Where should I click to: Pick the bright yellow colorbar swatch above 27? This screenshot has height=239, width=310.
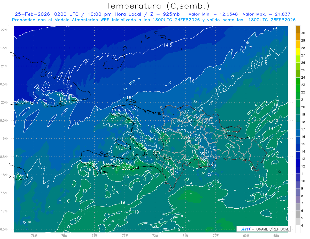click(x=298, y=52)
